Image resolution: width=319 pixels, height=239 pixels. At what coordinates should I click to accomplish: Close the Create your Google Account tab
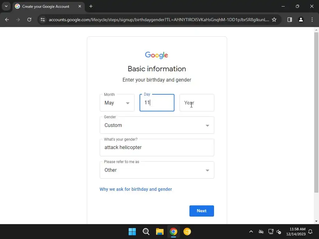pos(80,6)
